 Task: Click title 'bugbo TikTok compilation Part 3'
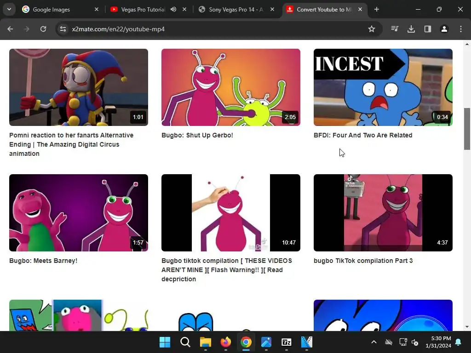tap(363, 261)
